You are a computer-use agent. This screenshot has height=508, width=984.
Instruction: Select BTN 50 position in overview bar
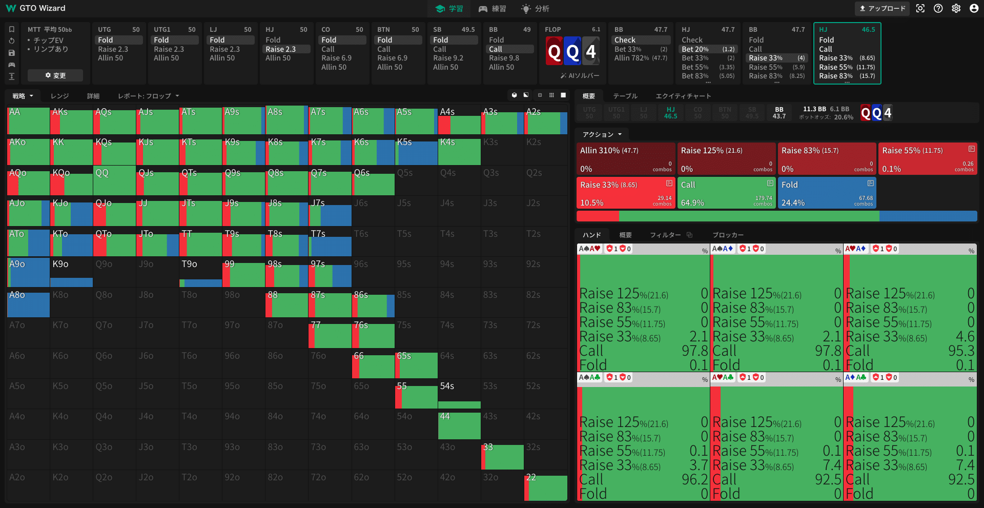click(x=725, y=113)
